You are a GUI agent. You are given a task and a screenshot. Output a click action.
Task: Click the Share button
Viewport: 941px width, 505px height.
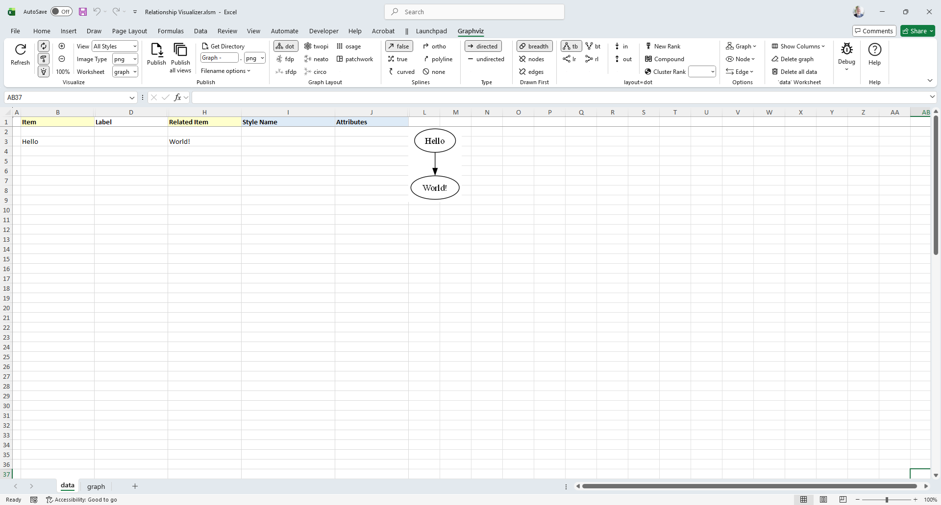pyautogui.click(x=917, y=31)
